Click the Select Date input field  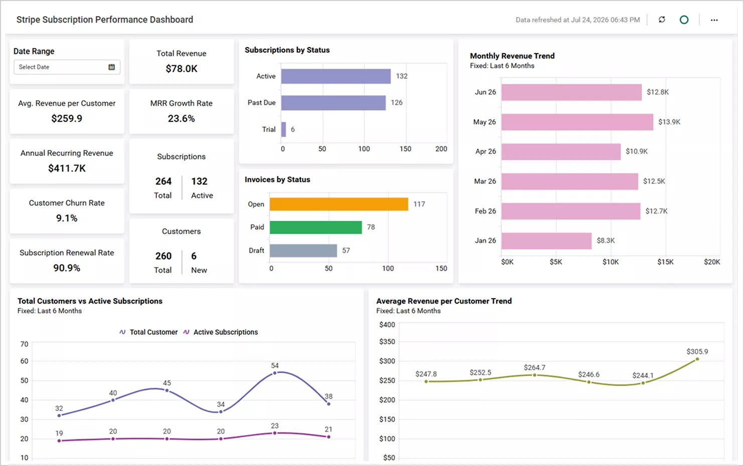tap(67, 67)
